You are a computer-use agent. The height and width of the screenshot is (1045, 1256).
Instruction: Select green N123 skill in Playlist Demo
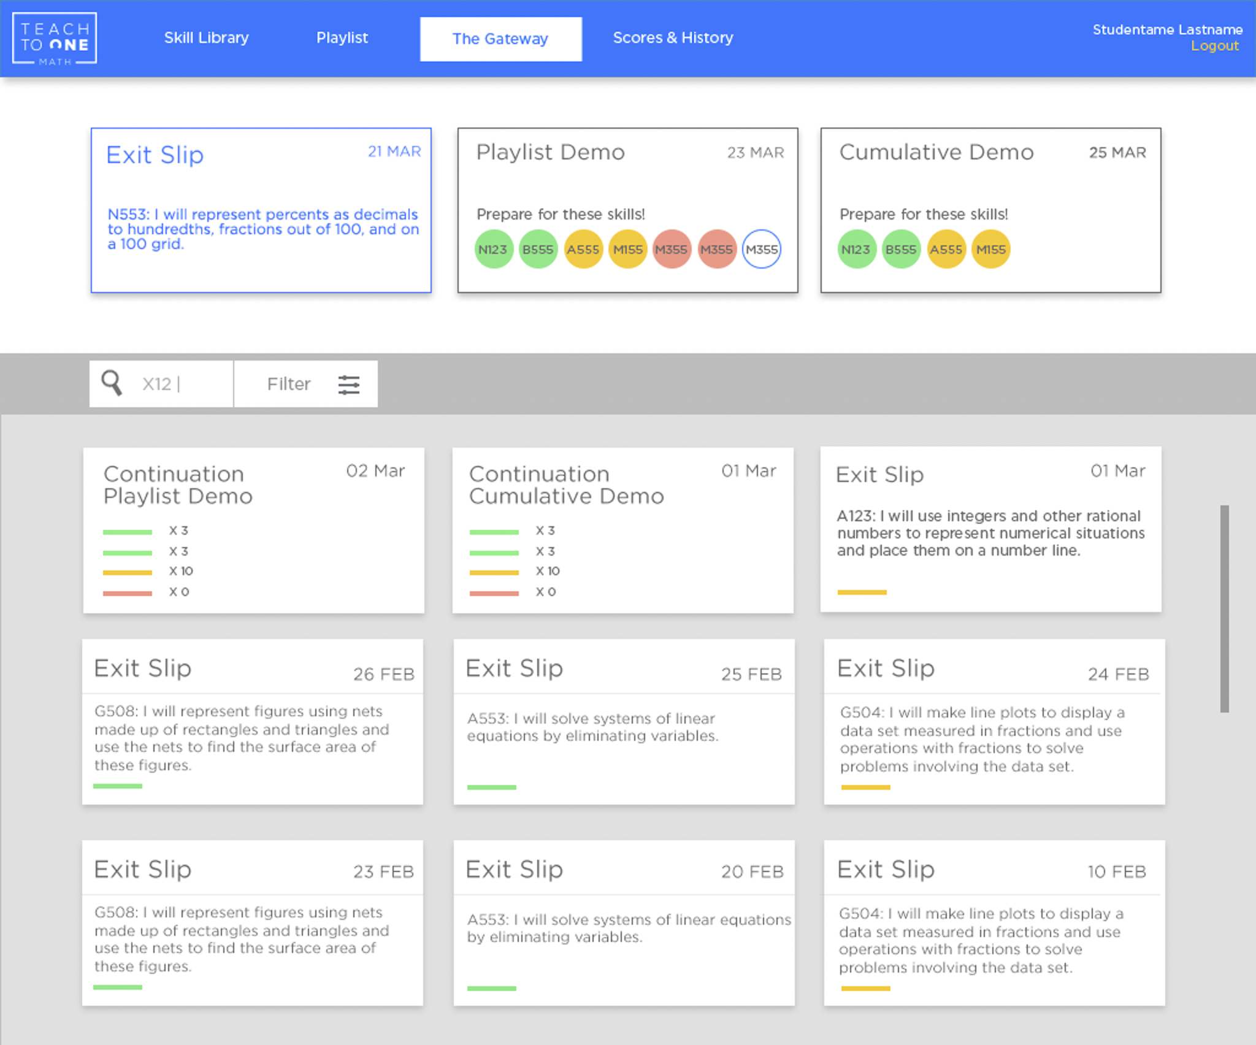(x=494, y=250)
